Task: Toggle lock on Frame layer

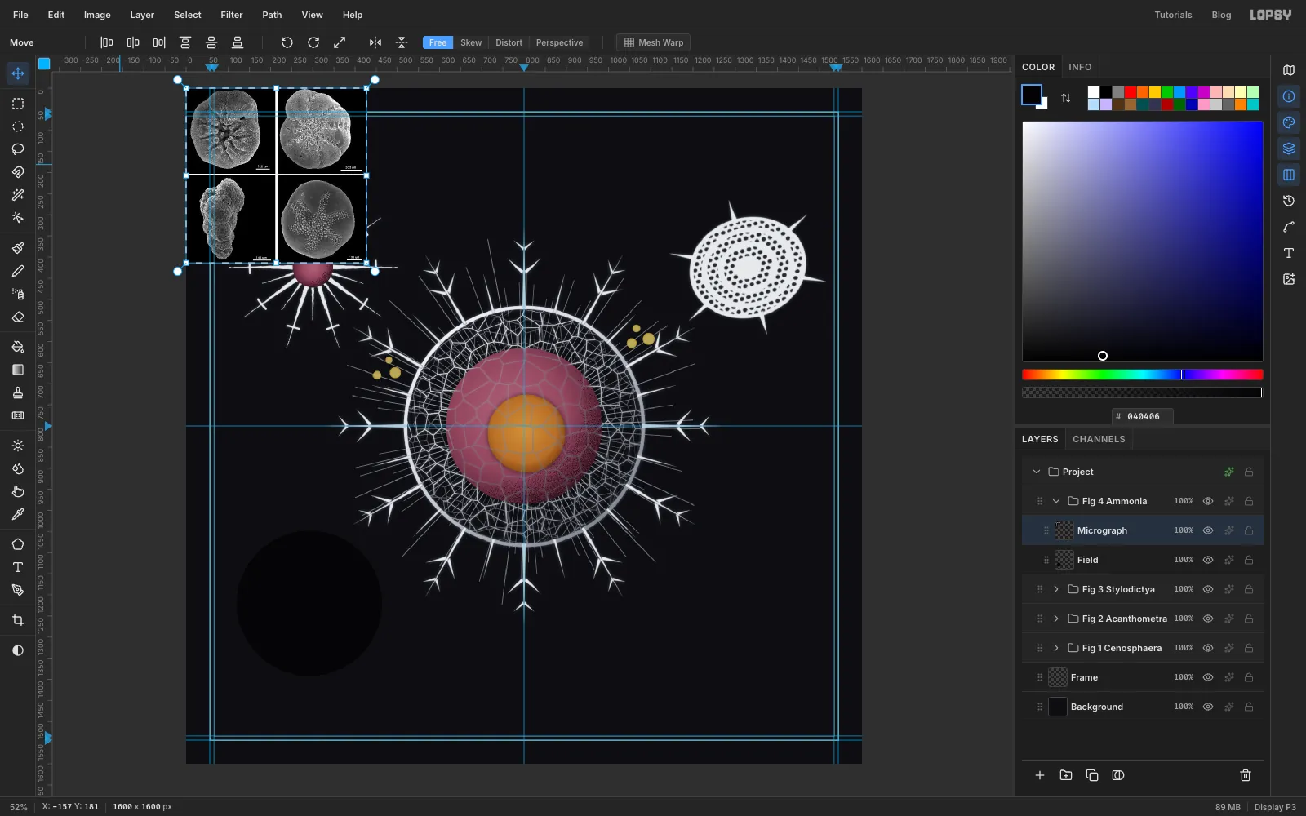Action: 1249,677
